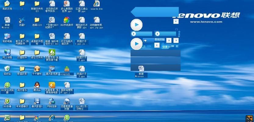Viewport: 254px width, 122px height.
Task: Click the thumbs-down dislike button in widget
Action: coord(145,40)
